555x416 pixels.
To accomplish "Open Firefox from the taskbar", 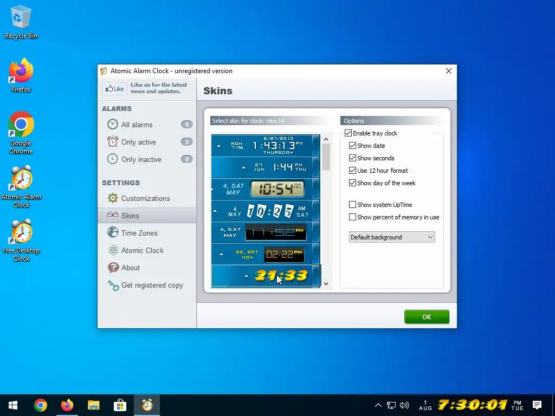I will (x=67, y=405).
